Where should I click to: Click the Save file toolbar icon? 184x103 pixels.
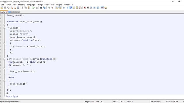pos(5,8)
